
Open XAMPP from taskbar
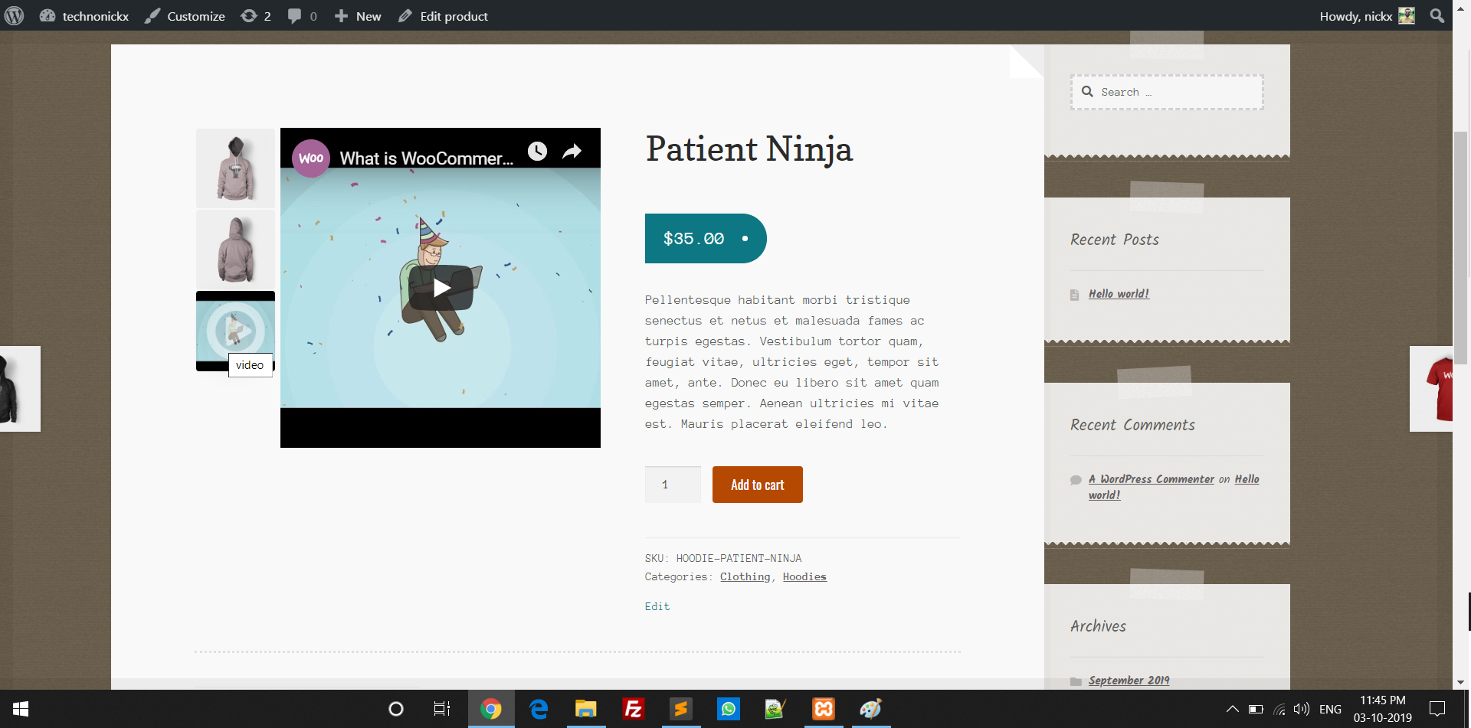coord(823,709)
